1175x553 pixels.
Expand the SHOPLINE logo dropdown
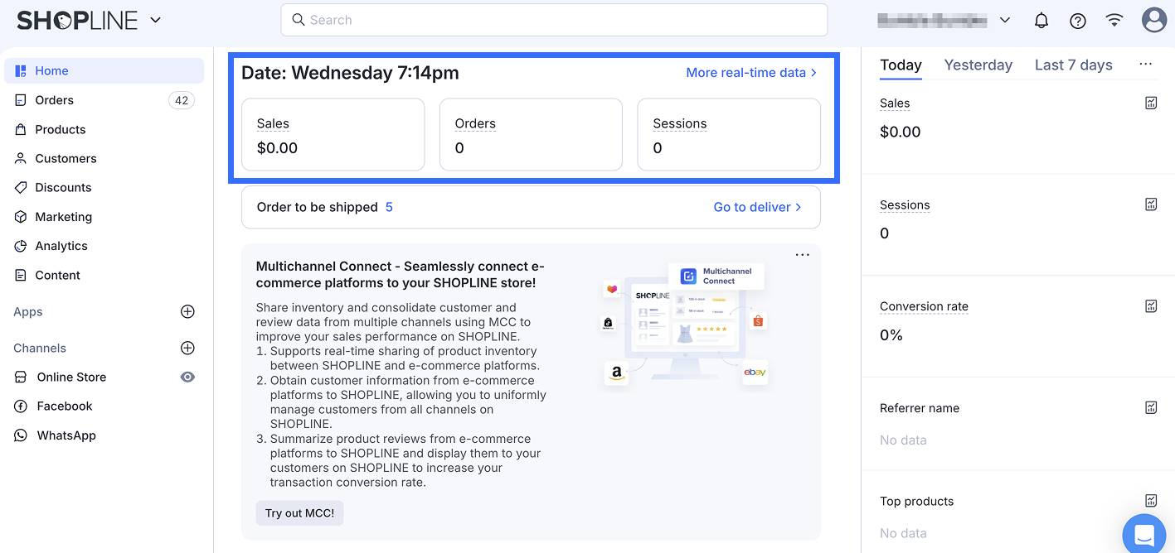tap(156, 21)
